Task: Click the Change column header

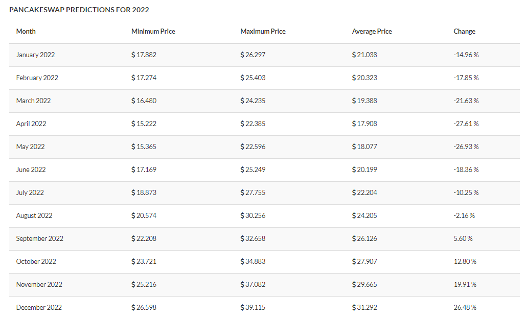Action: coord(464,32)
